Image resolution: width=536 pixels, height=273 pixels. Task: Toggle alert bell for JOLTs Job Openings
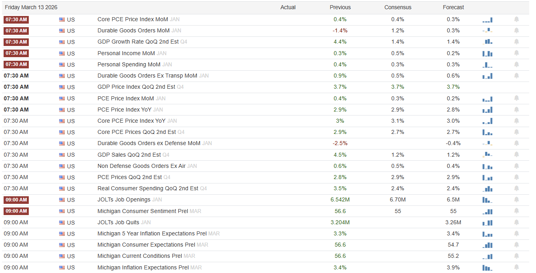[x=516, y=200]
